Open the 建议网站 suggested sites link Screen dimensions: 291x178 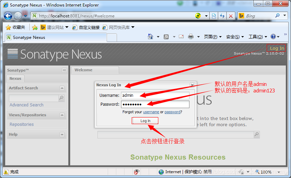[54, 27]
